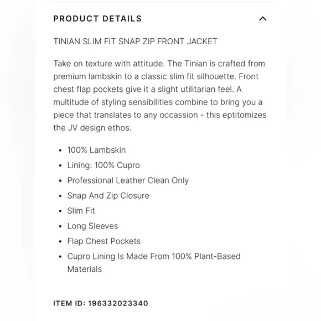Click the 'Slim Fit' bullet item
Image resolution: width=321 pixels, height=321 pixels.
coord(81,211)
